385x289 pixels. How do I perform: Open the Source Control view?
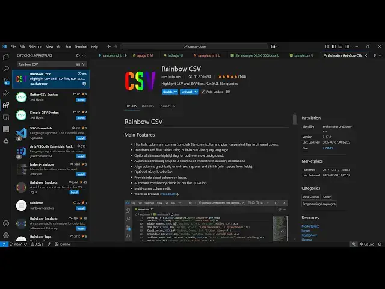[6, 81]
